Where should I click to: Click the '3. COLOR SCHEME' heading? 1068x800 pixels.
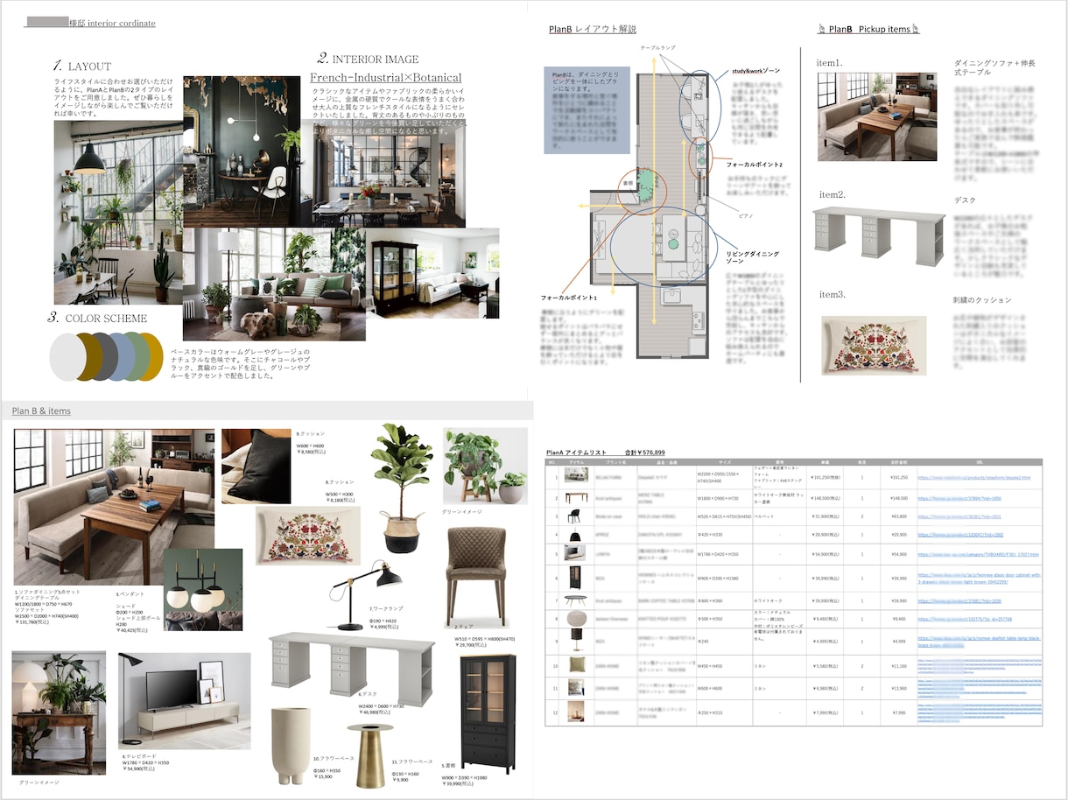(98, 318)
